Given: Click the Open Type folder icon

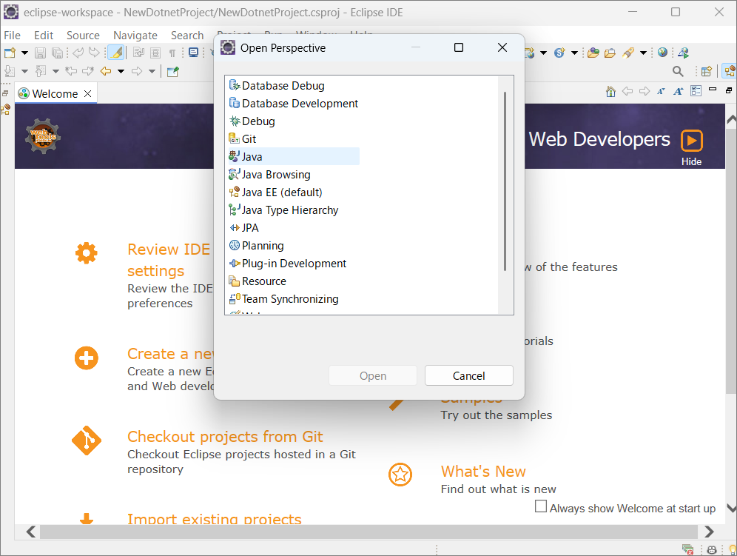Looking at the screenshot, I should tap(593, 53).
